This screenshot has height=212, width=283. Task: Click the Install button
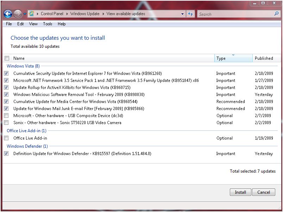click(240, 192)
